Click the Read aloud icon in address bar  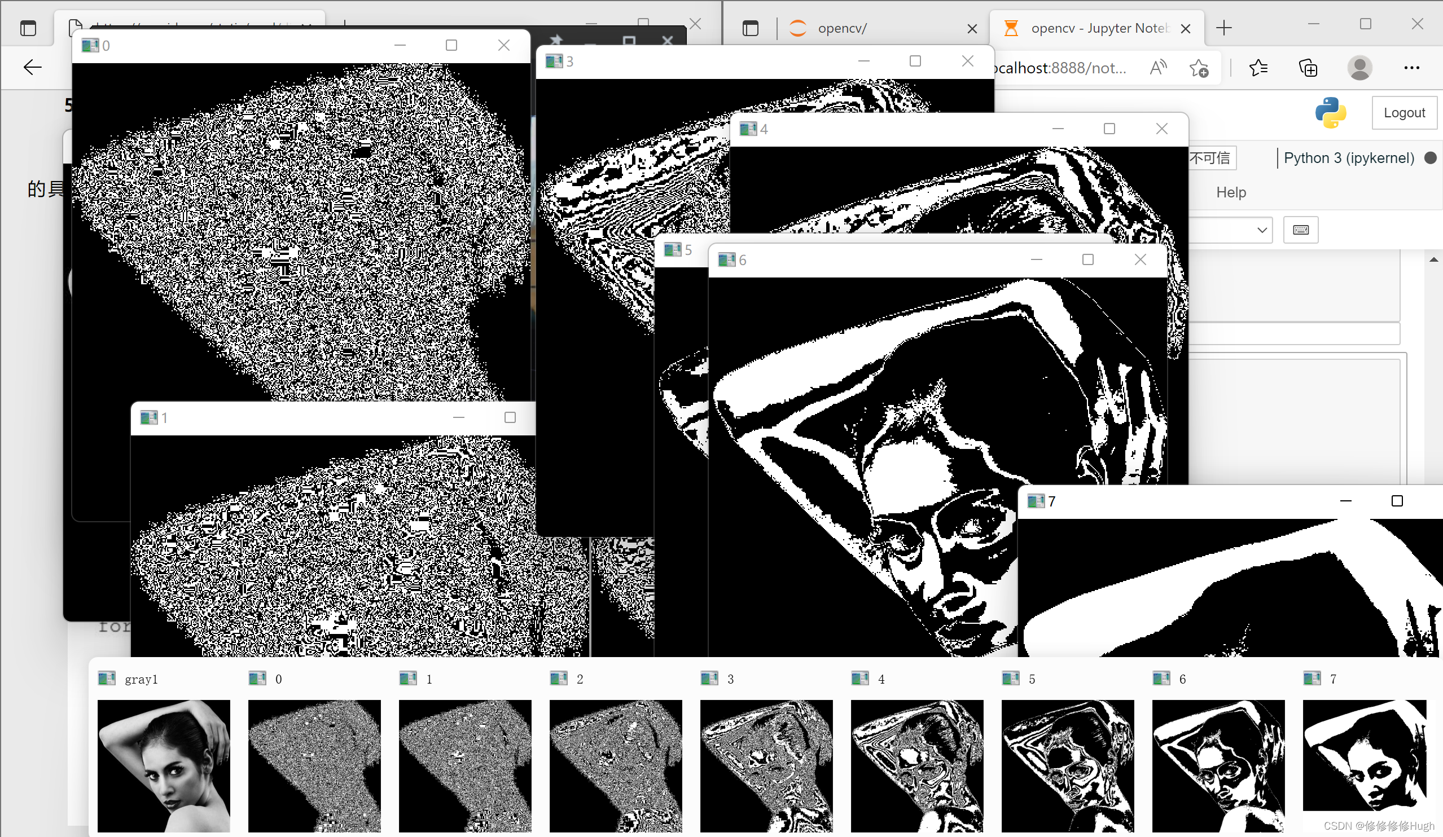[x=1158, y=68]
